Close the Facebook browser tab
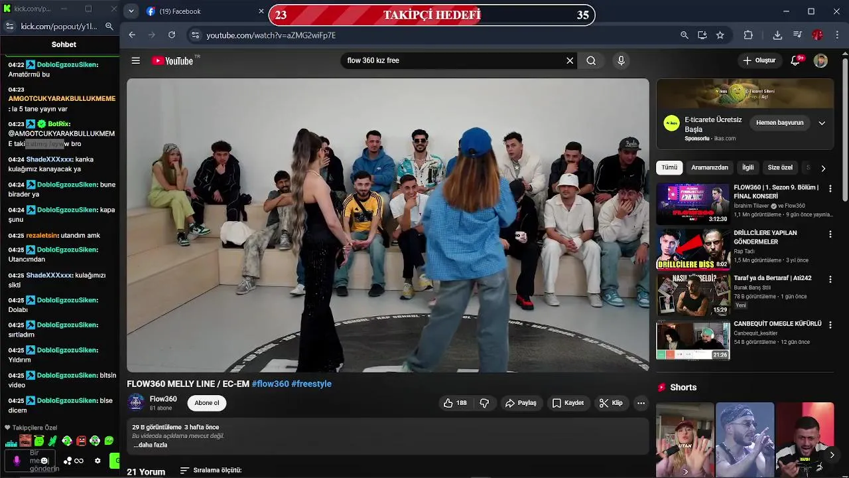The width and height of the screenshot is (849, 478). pyautogui.click(x=261, y=11)
